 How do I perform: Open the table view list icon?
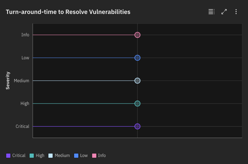(212, 12)
